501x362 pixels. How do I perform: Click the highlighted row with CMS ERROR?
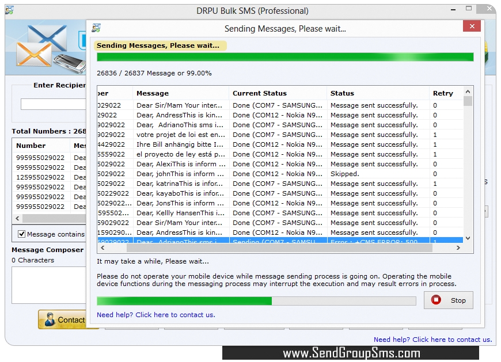coord(280,241)
